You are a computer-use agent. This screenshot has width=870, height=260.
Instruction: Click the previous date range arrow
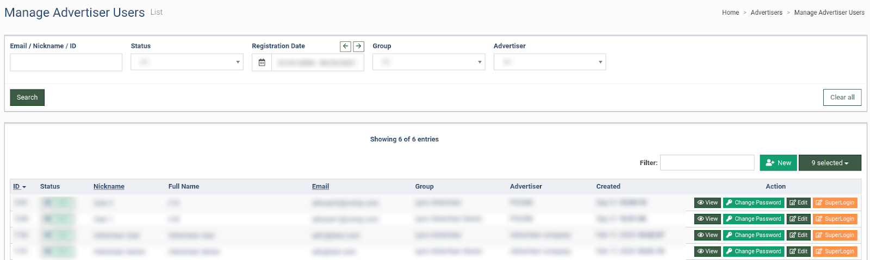[345, 46]
